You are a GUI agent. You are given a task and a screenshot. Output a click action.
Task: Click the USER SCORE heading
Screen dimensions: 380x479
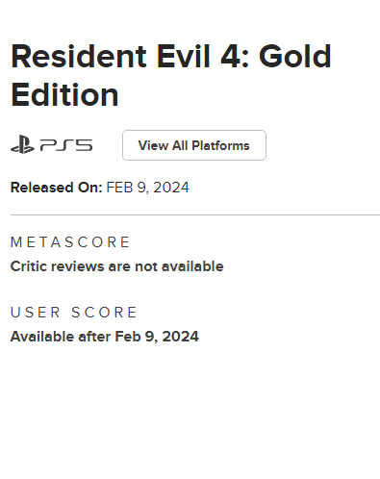(x=74, y=313)
